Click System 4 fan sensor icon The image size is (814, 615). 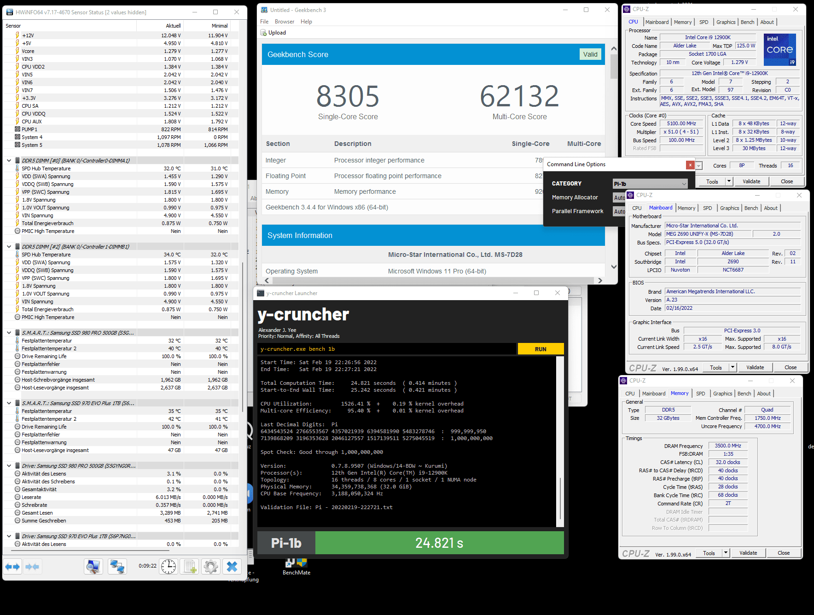click(17, 137)
